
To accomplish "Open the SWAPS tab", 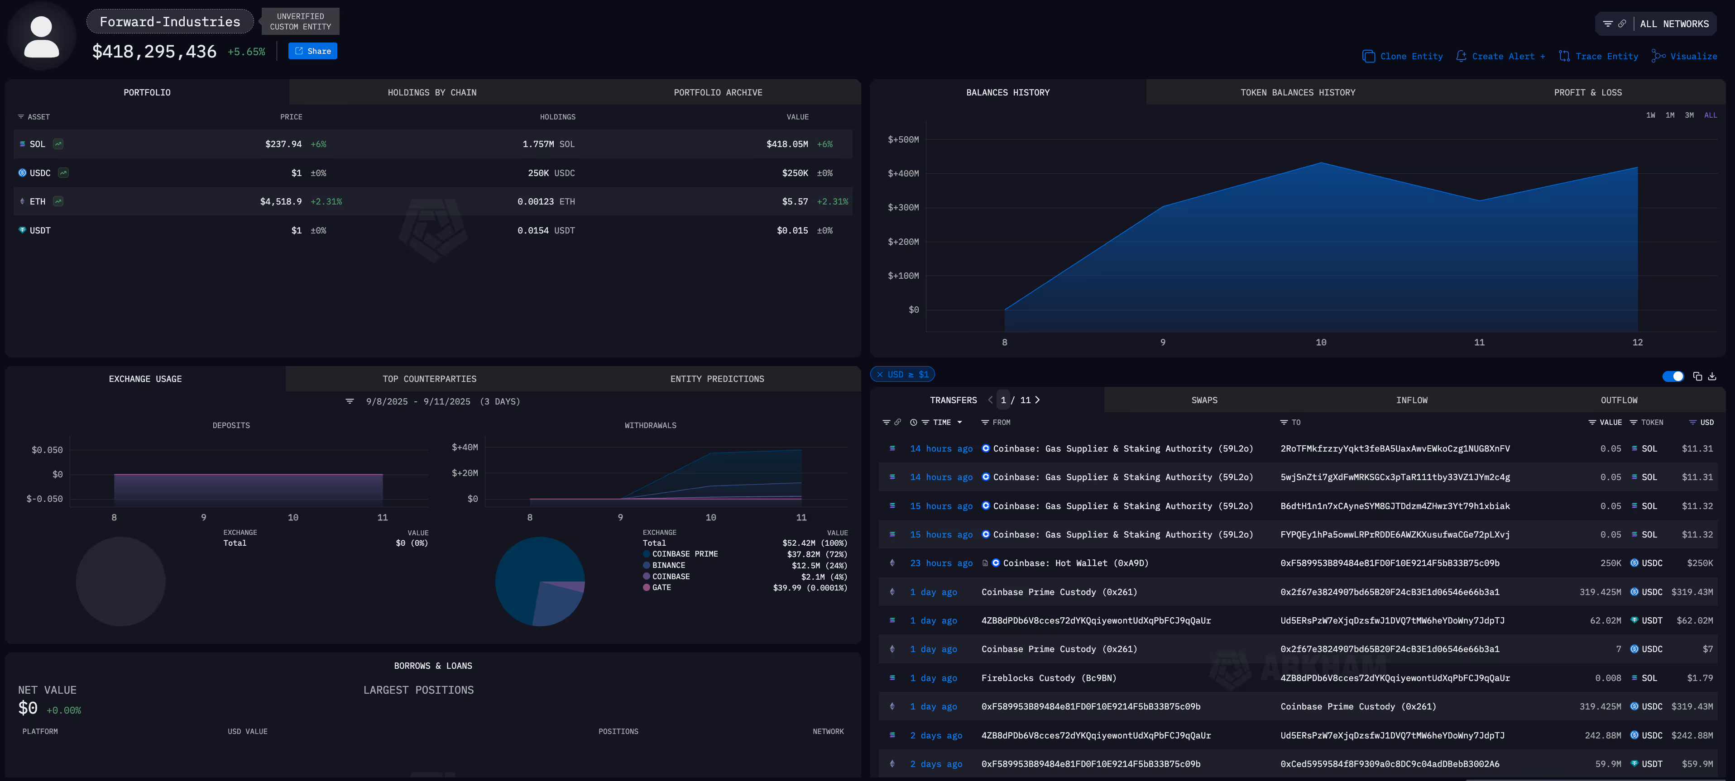I will 1204,400.
